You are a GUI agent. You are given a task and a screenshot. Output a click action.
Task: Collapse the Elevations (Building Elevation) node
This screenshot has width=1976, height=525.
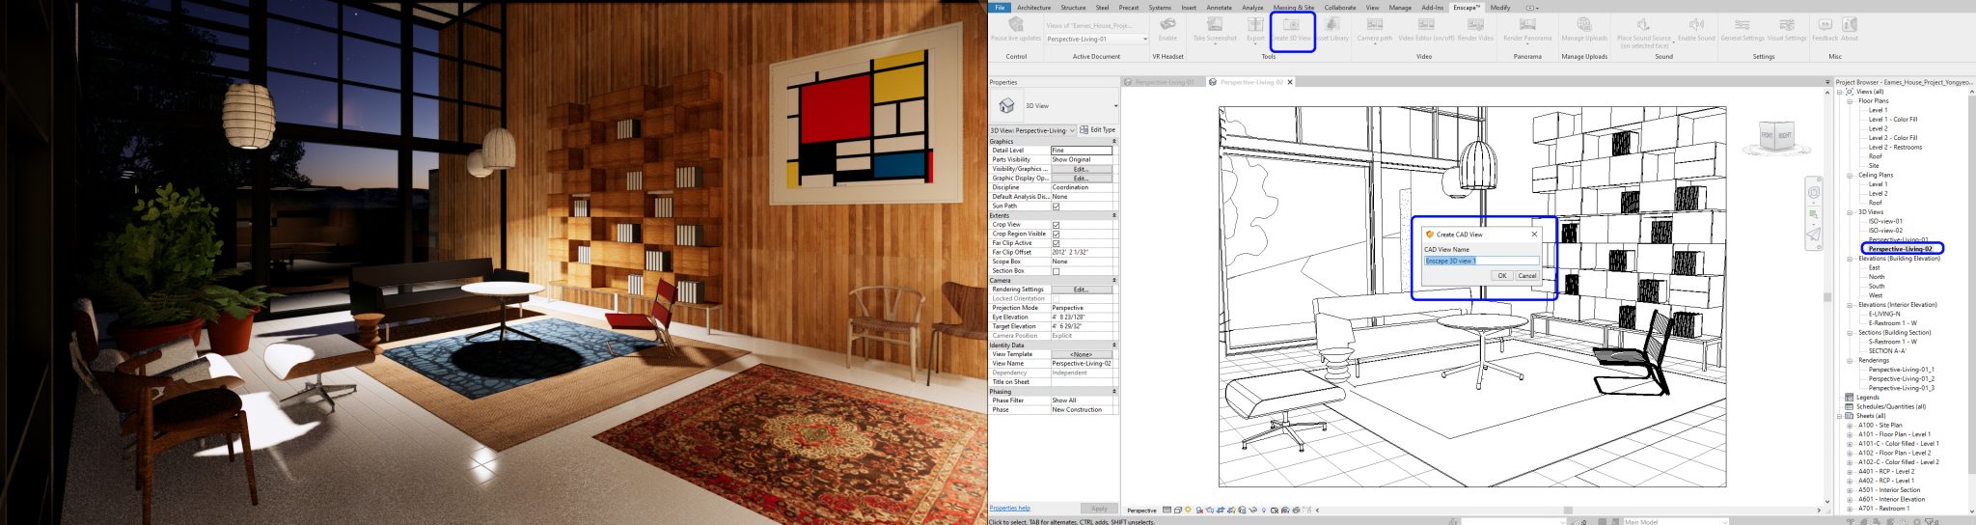(x=1850, y=259)
